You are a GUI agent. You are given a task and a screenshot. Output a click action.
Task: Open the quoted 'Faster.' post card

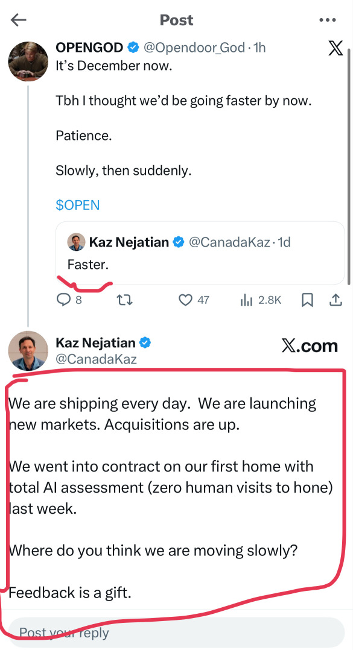(200, 253)
